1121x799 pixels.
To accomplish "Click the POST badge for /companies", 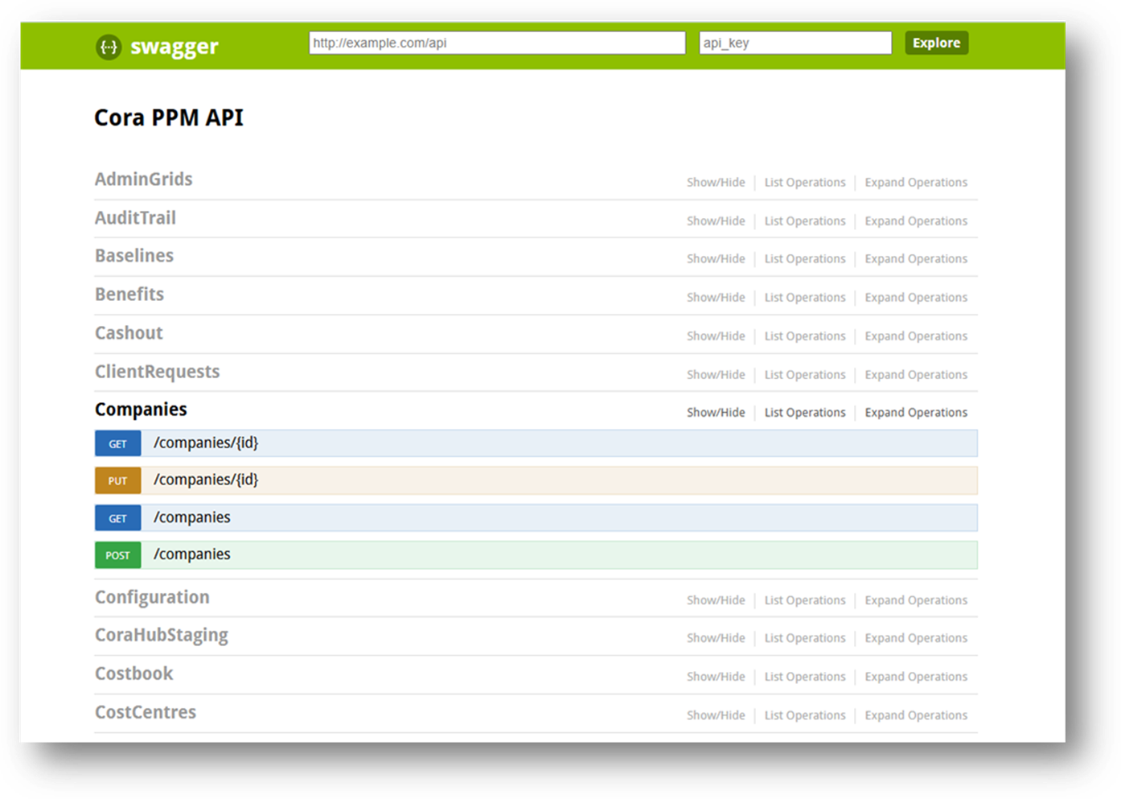I will click(118, 555).
